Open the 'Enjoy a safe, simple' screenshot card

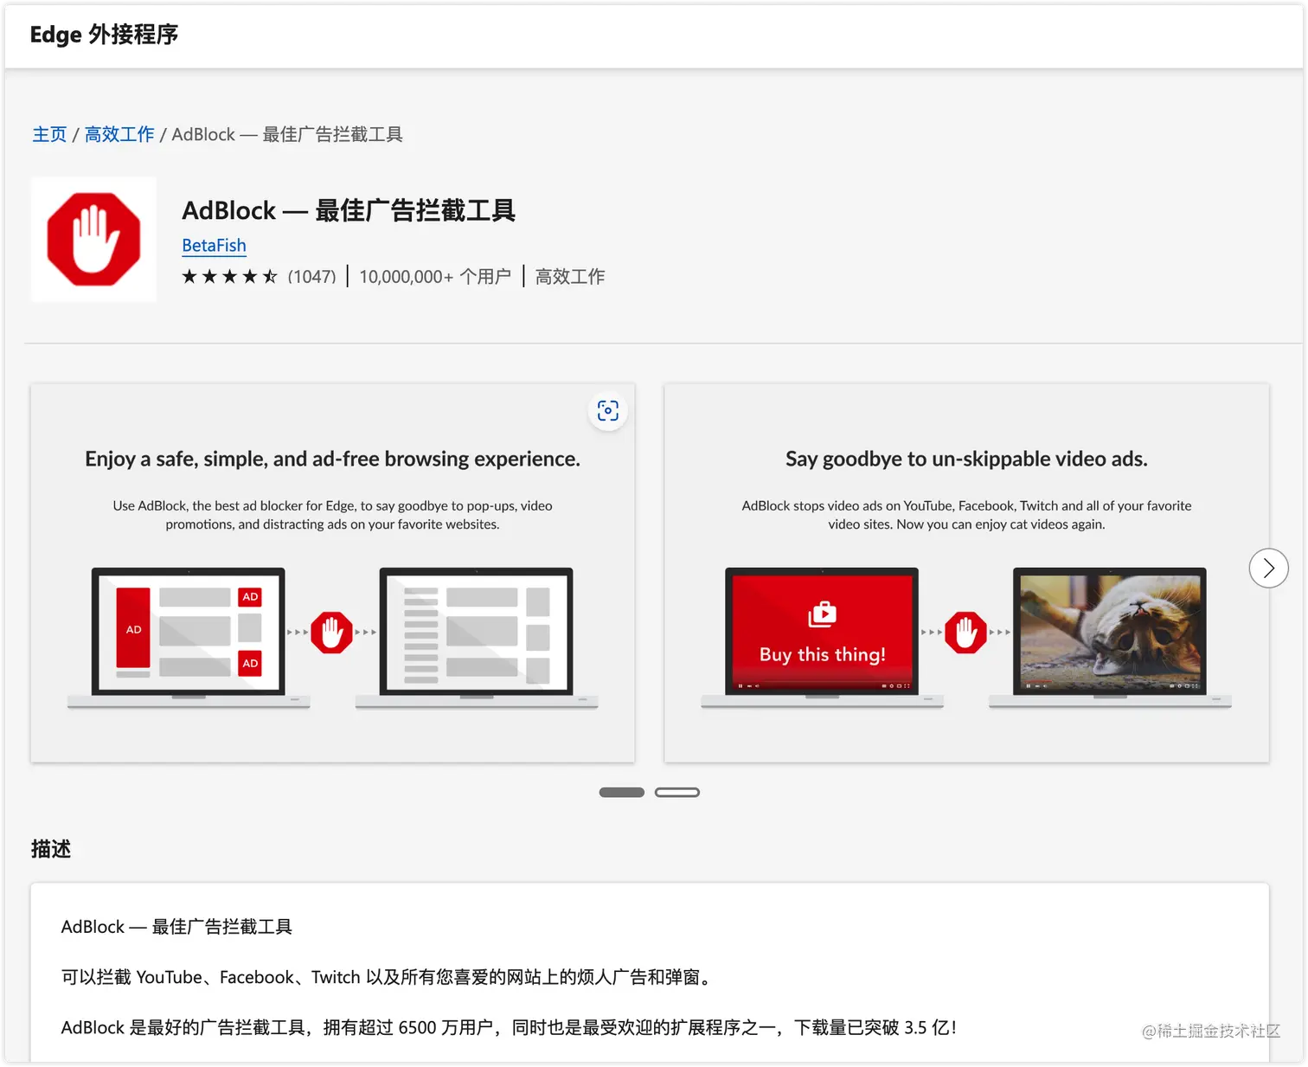tap(333, 573)
